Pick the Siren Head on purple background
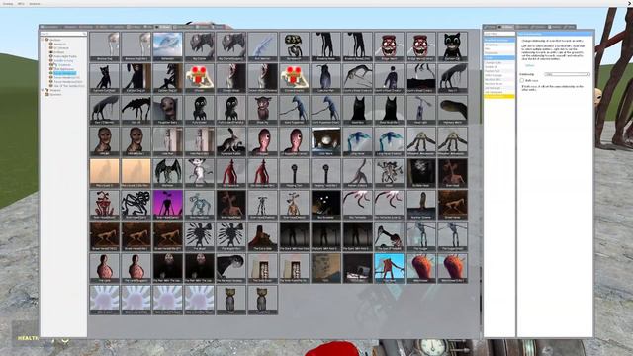 (167, 205)
